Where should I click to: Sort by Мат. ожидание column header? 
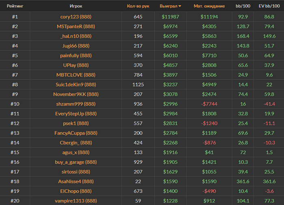click(209, 6)
